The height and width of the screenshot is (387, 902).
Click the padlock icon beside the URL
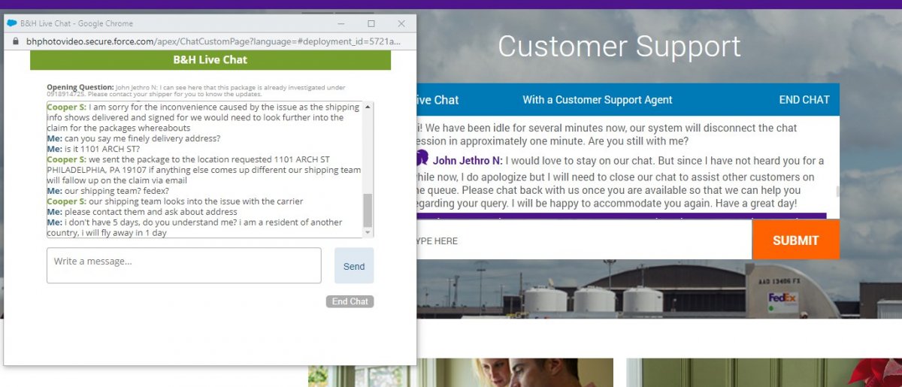point(17,41)
